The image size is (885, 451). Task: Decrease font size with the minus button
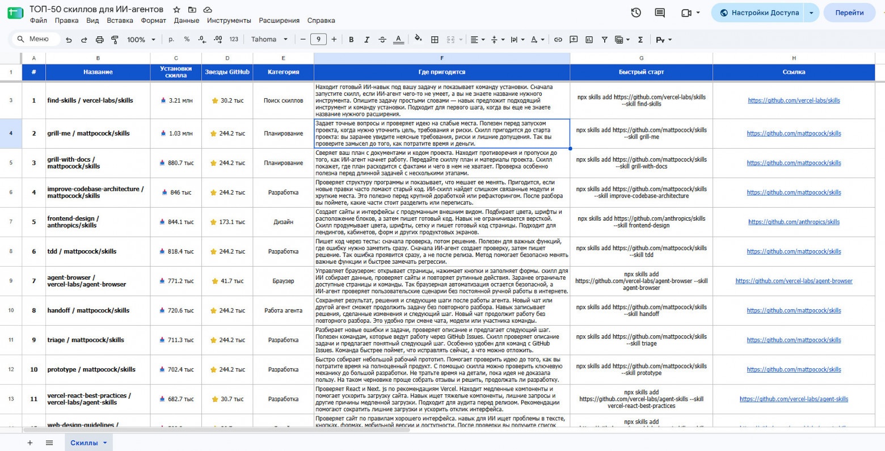[303, 40]
